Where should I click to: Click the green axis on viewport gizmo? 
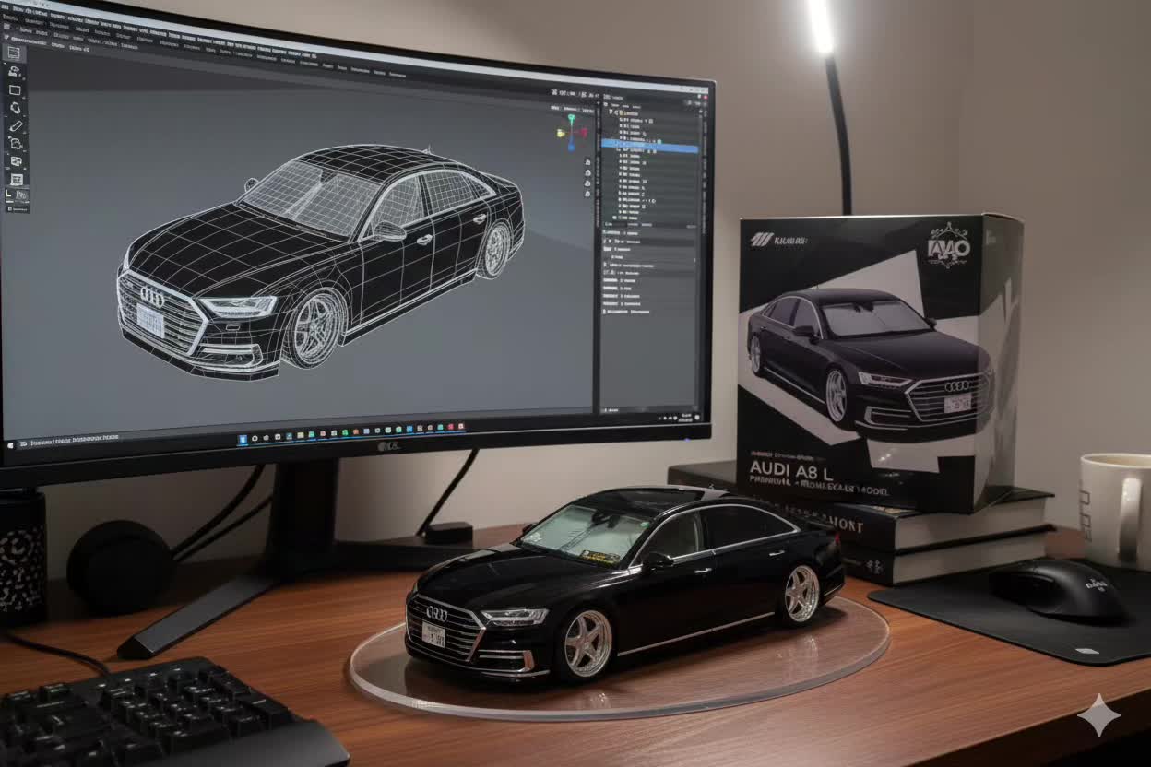[571, 120]
